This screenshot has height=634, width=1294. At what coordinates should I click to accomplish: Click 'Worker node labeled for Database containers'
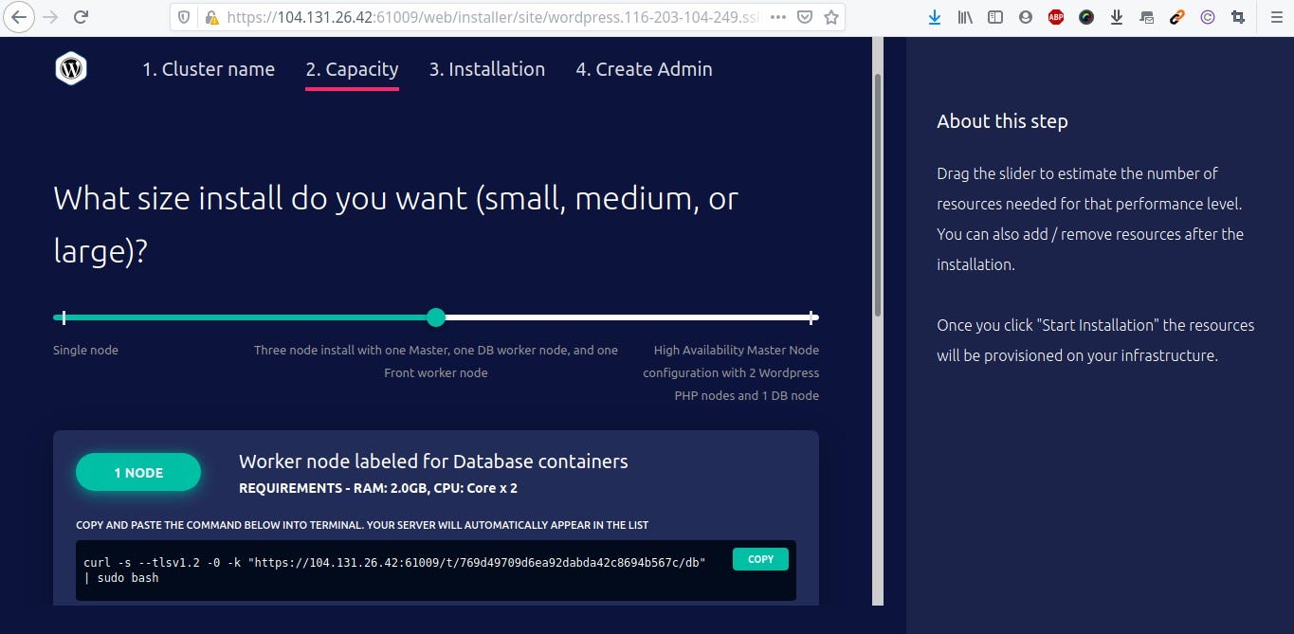click(433, 462)
